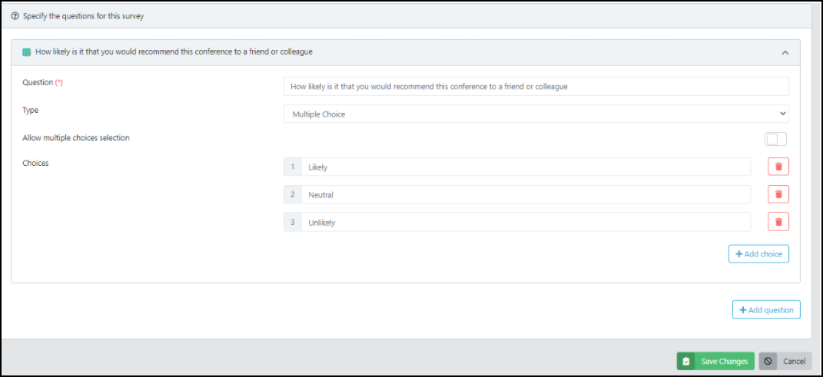
Task: Click the Add choice button
Action: coord(758,253)
